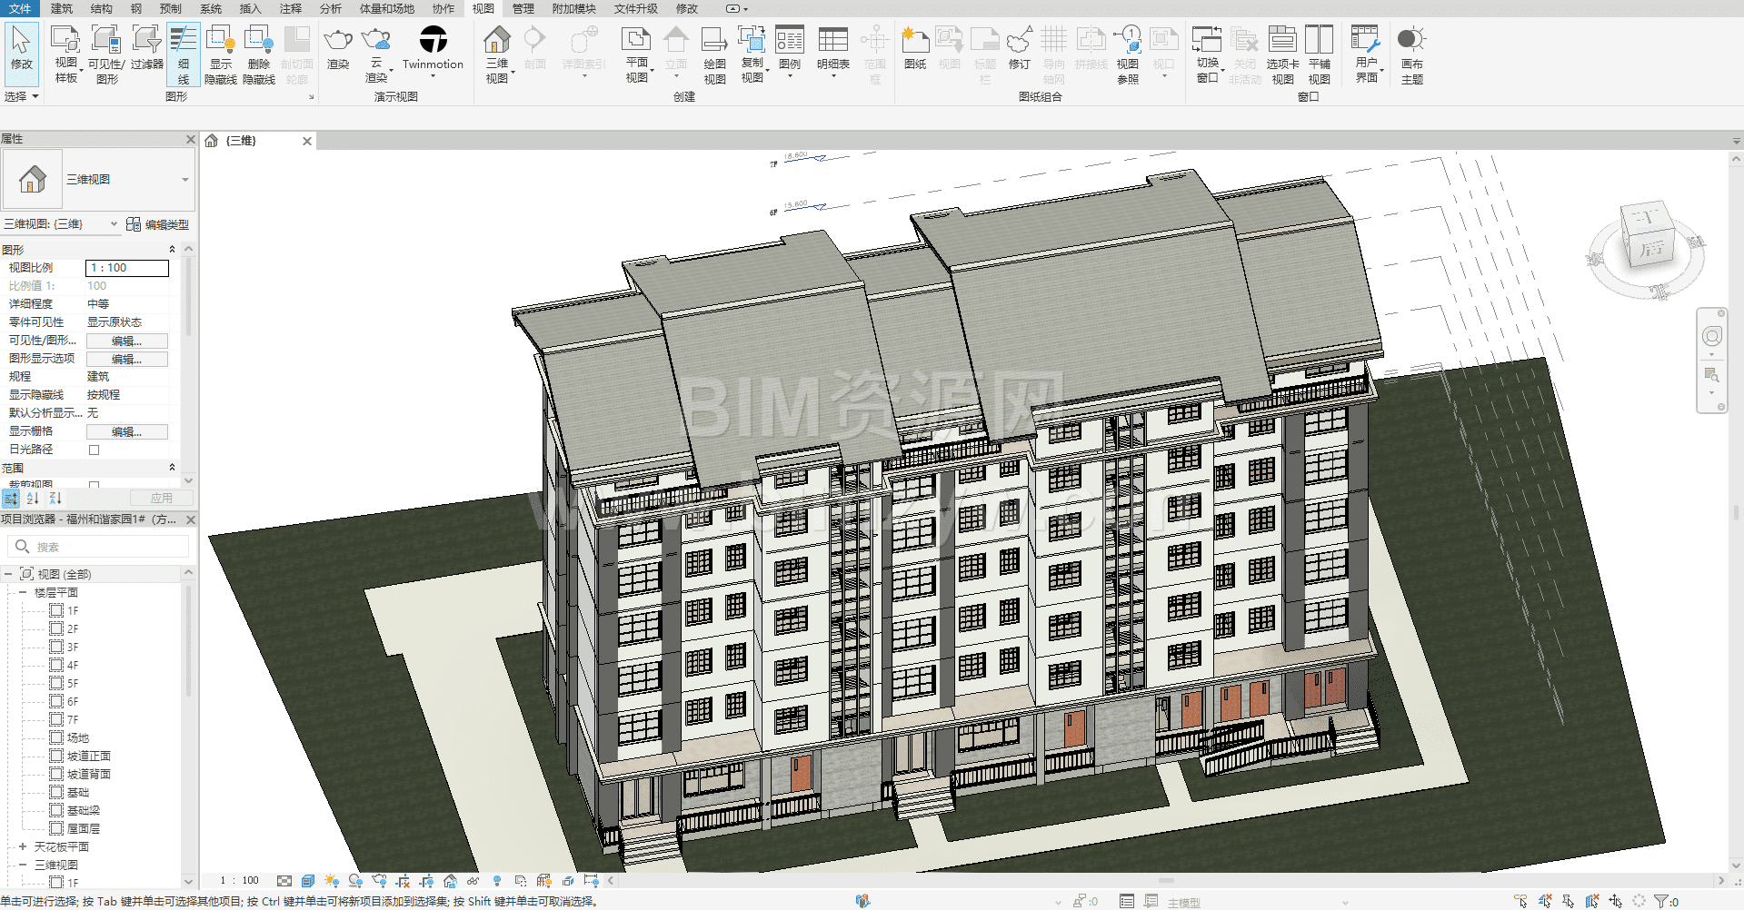
Task: Expand the 天花板平面 (Ceiling Plans) tree node
Action: (23, 846)
